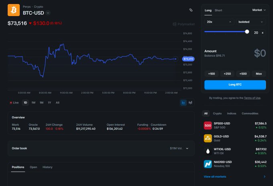Switch to History tab
This screenshot has height=186, width=273.
tap(47, 167)
